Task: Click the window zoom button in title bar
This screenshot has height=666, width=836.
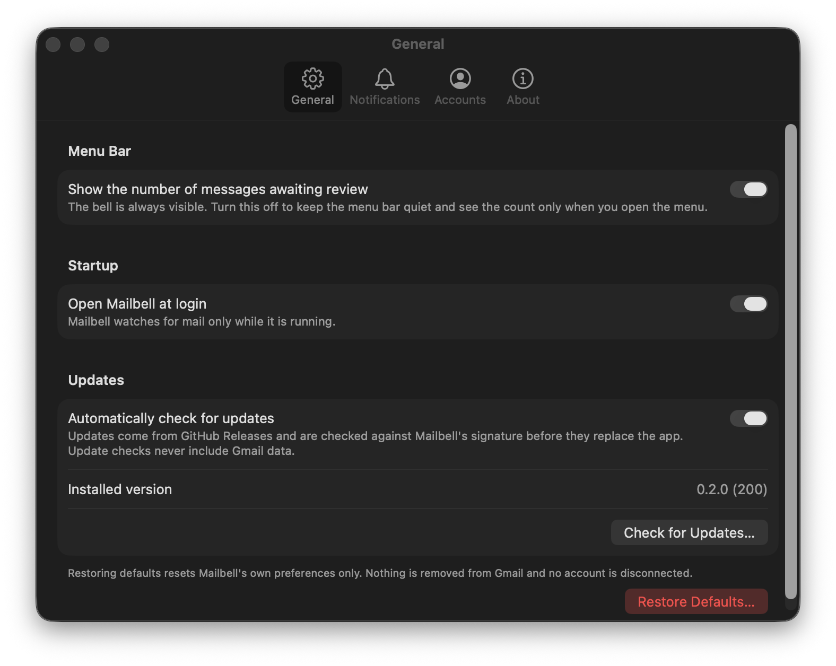Action: click(102, 45)
